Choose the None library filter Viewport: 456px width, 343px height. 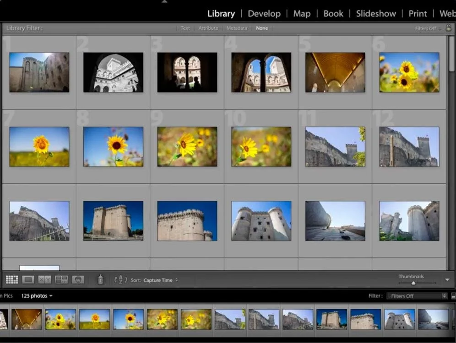point(262,28)
